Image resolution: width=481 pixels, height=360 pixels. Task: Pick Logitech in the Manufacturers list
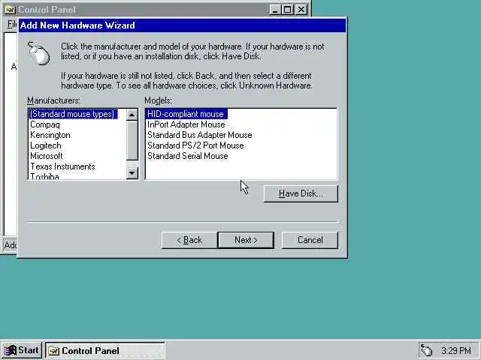coord(45,145)
